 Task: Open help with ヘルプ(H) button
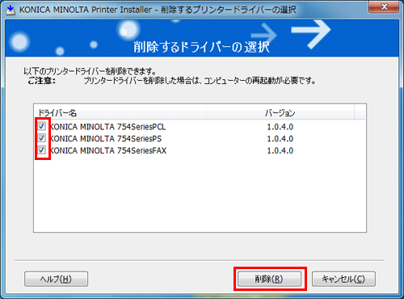click(56, 279)
